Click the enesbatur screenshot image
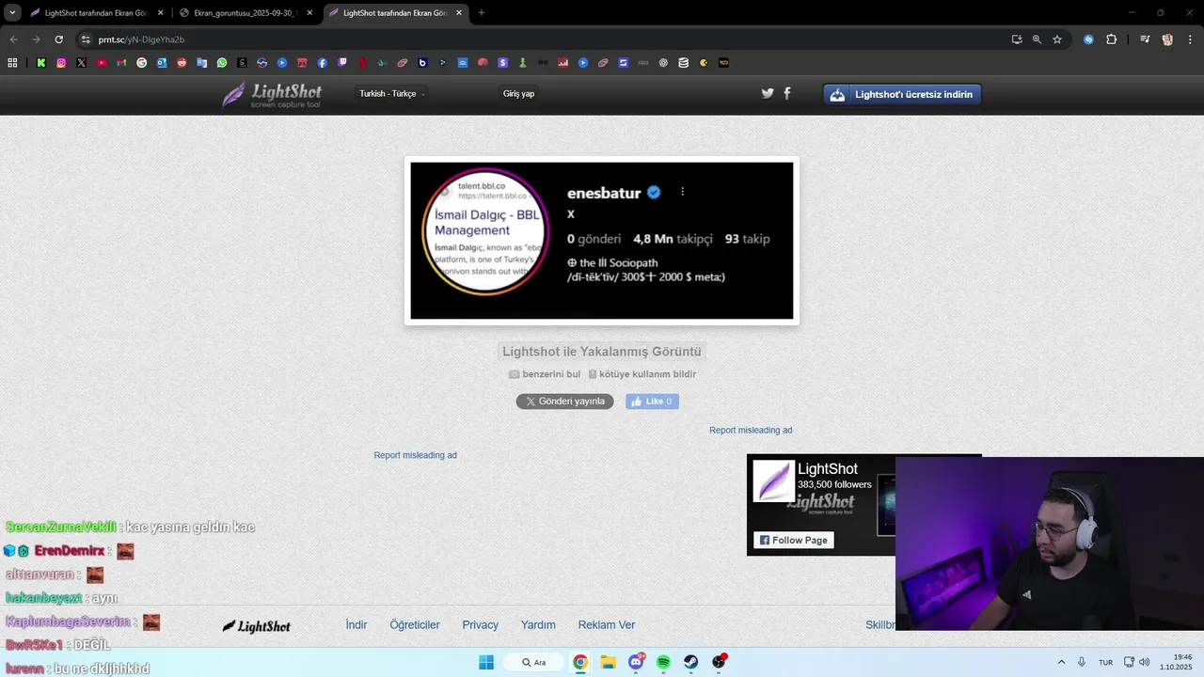The height and width of the screenshot is (677, 1204). coord(602,241)
